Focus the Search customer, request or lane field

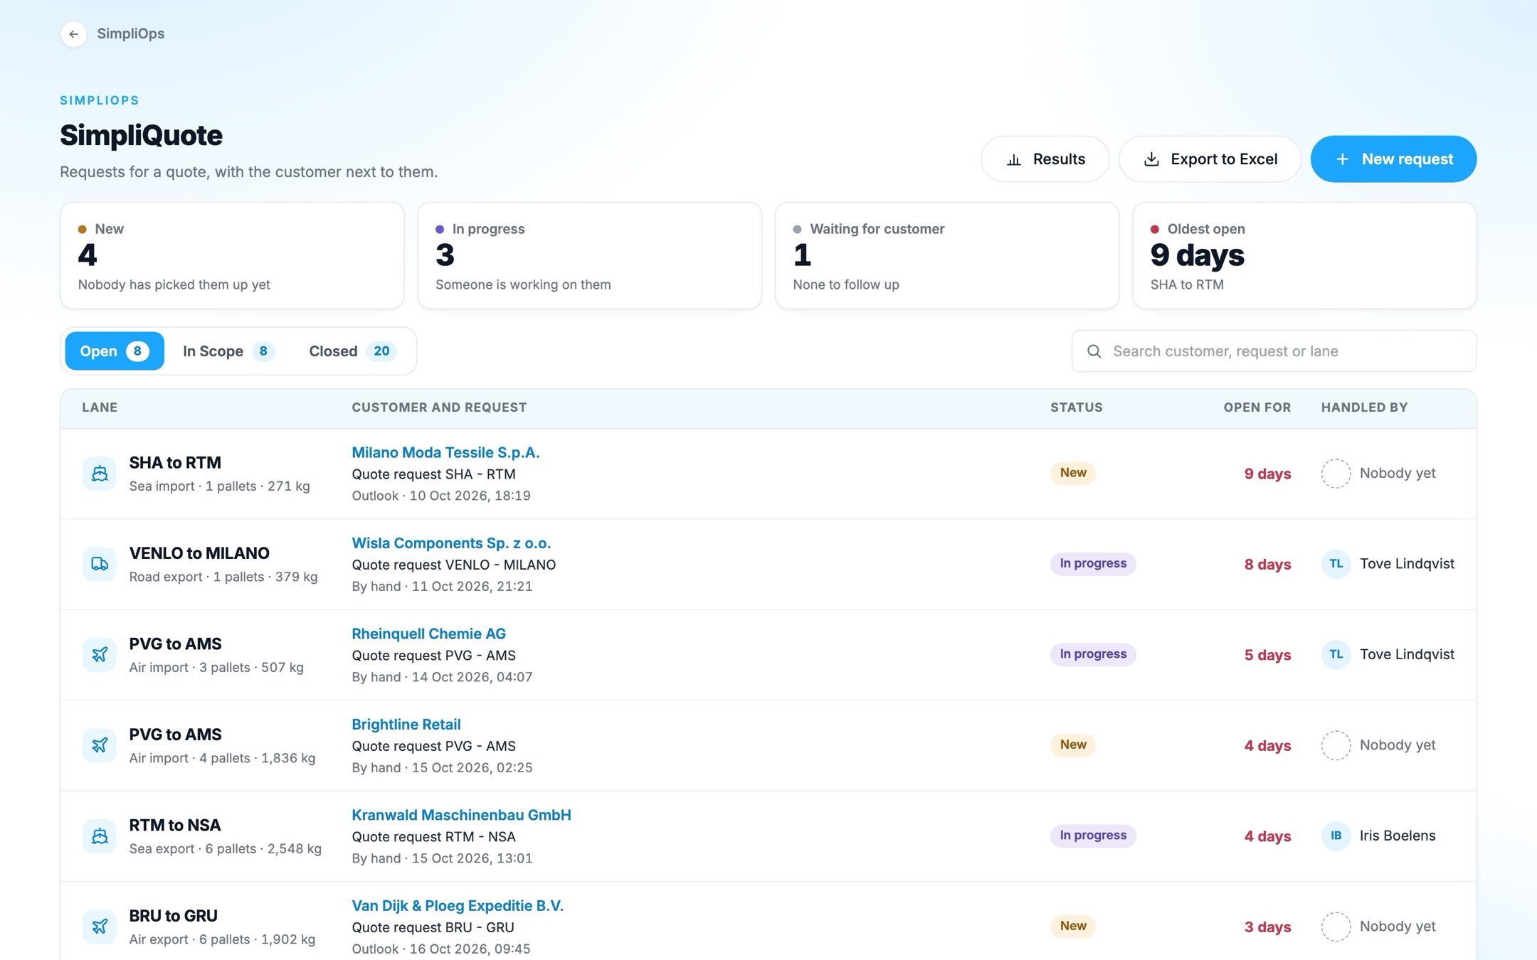coord(1274,351)
